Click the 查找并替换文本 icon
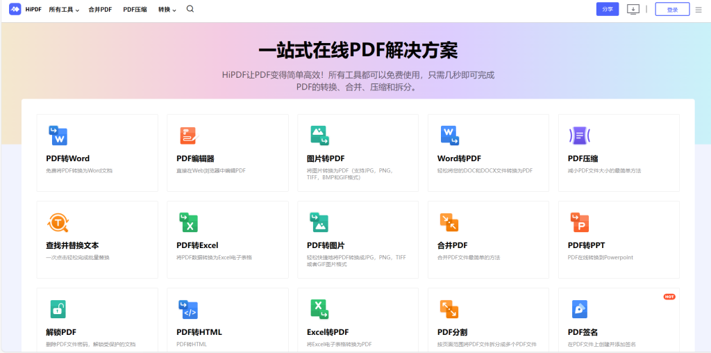The width and height of the screenshot is (711, 353). (58, 222)
